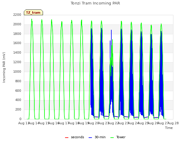The image size is (191, 143).
Task: Click the Incoming PAR (mV) axis title
Action: [4, 68]
